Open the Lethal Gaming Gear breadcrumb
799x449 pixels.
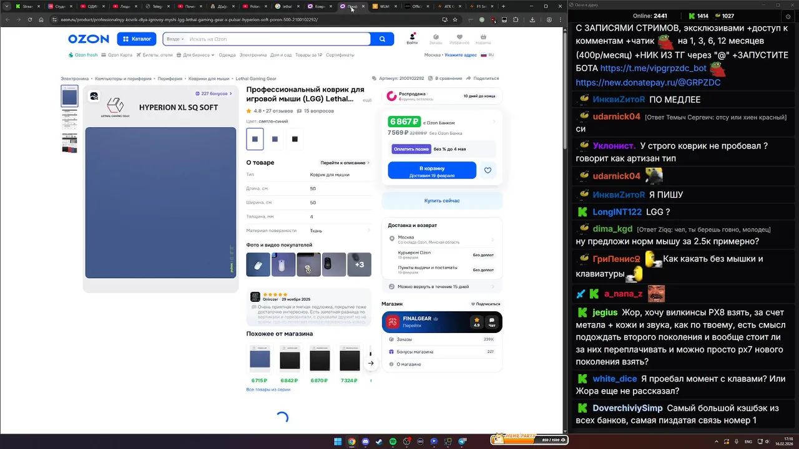tap(256, 79)
